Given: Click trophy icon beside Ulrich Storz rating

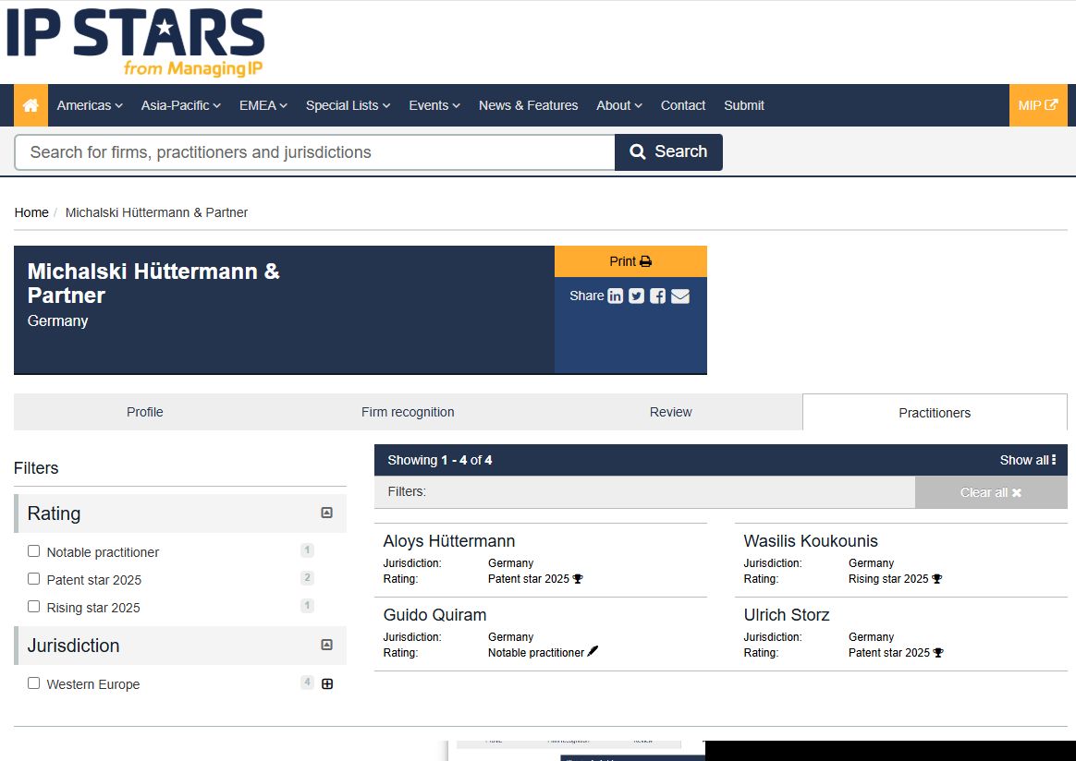Looking at the screenshot, I should 939,653.
